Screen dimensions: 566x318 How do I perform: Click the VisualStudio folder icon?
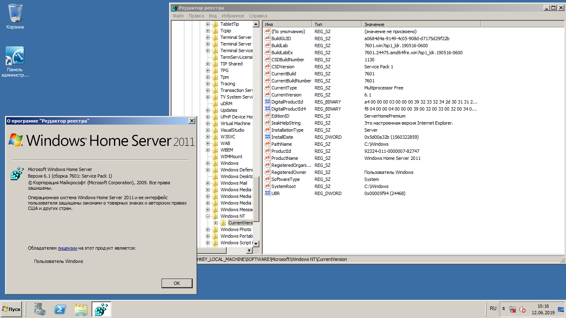pyautogui.click(x=215, y=130)
